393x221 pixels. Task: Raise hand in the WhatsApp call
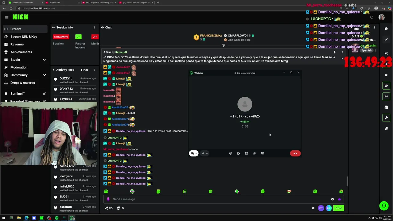point(239,153)
